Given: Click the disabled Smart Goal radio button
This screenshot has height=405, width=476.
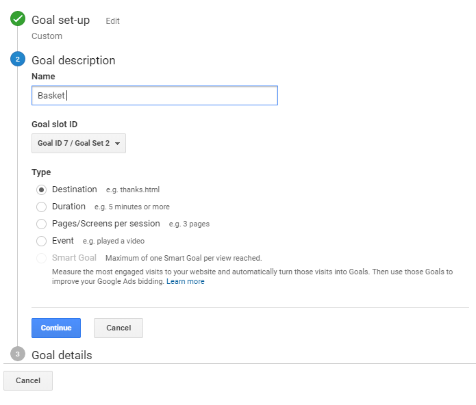Looking at the screenshot, I should click(x=41, y=258).
